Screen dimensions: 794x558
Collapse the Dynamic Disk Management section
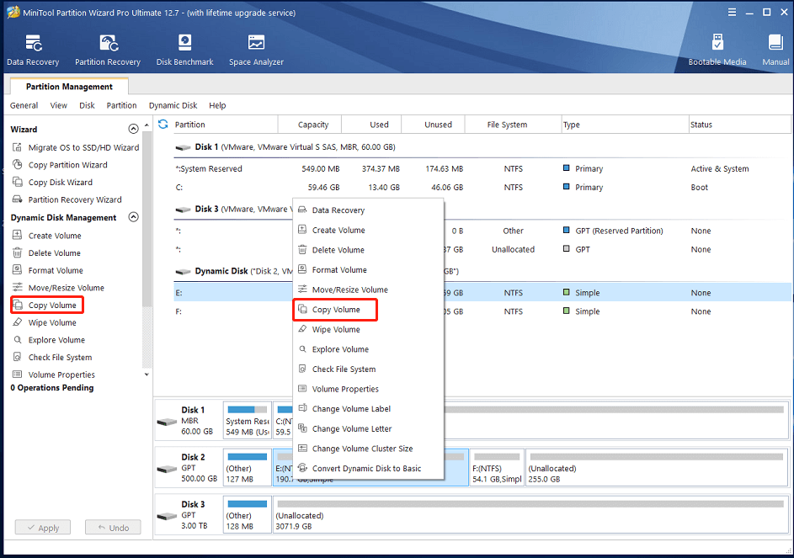pos(133,216)
